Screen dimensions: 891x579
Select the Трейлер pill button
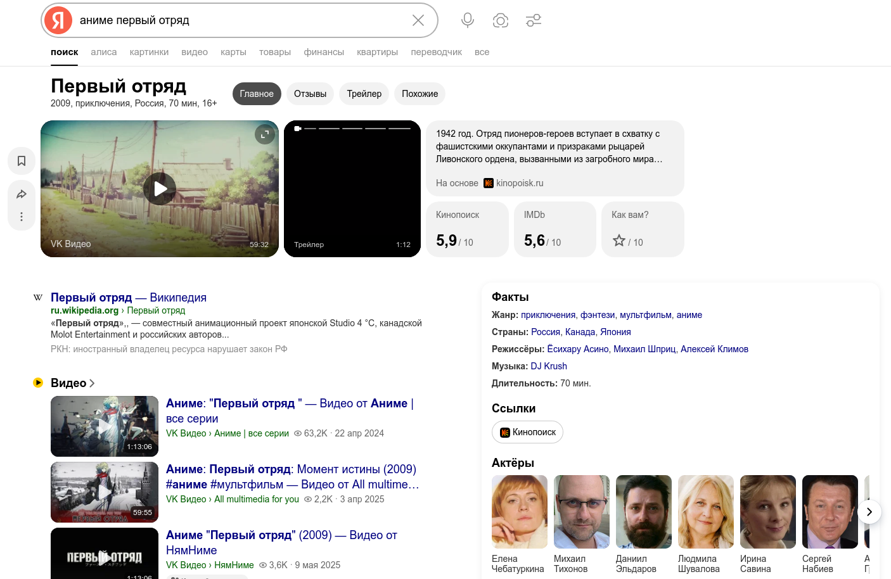pyautogui.click(x=364, y=94)
